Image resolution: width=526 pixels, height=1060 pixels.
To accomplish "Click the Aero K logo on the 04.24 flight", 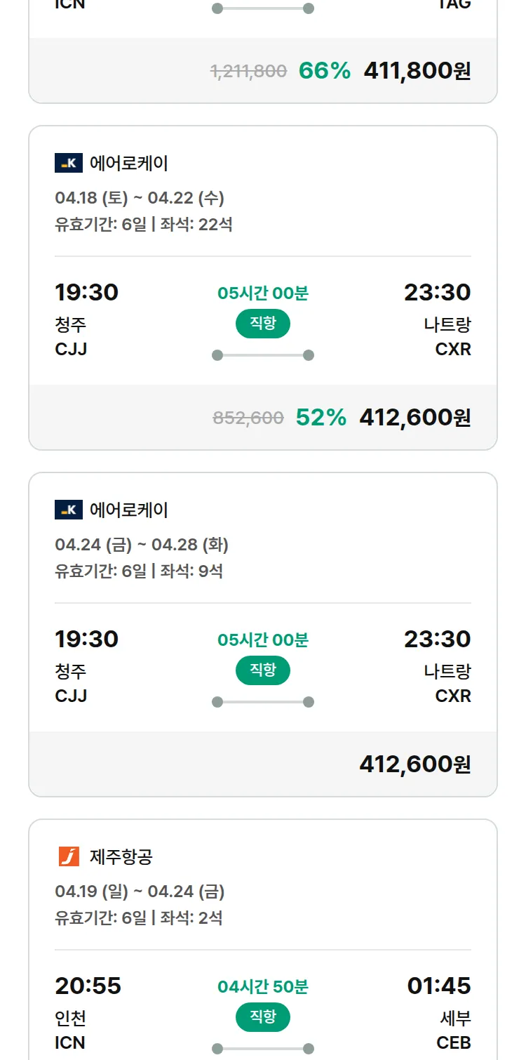I will (x=69, y=510).
